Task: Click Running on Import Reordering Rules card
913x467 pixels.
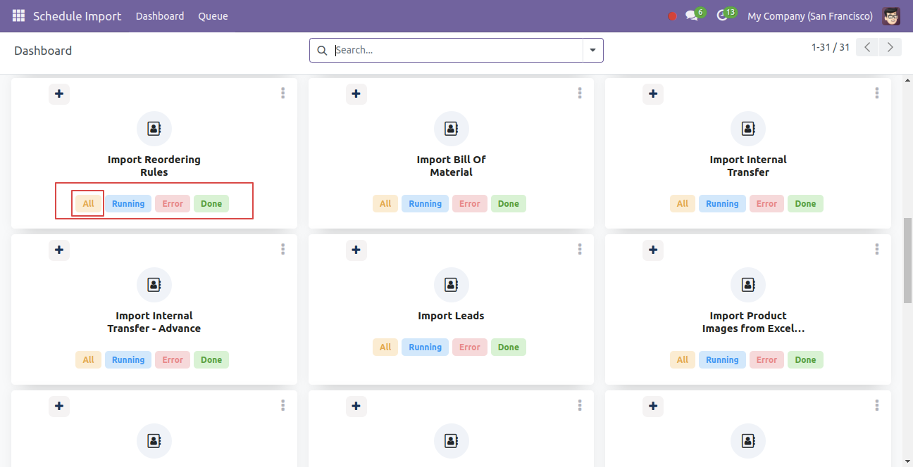Action: pos(128,204)
